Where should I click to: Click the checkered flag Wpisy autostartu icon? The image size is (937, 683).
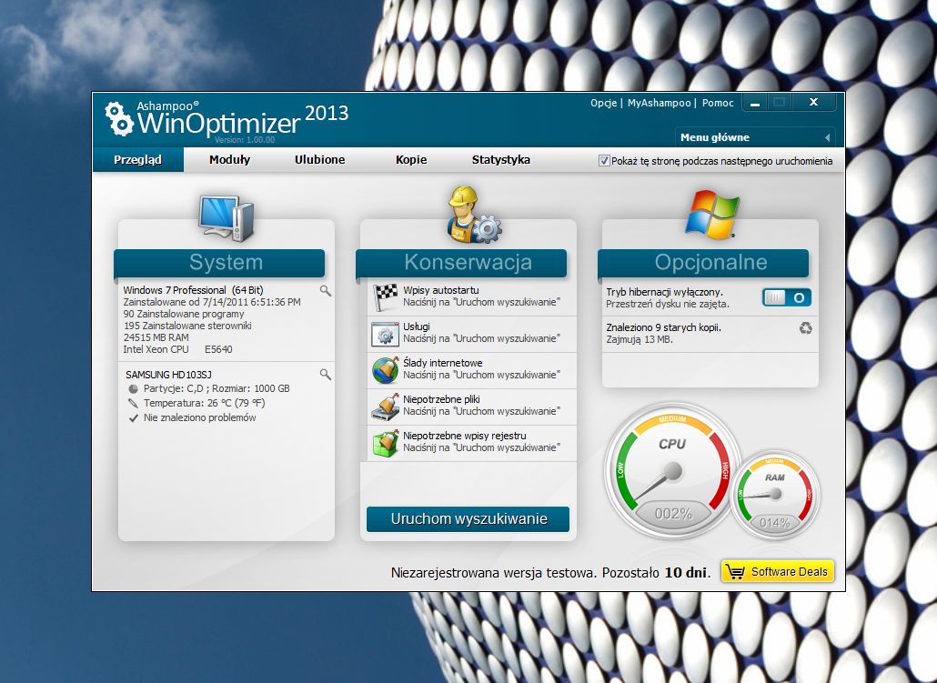386,297
